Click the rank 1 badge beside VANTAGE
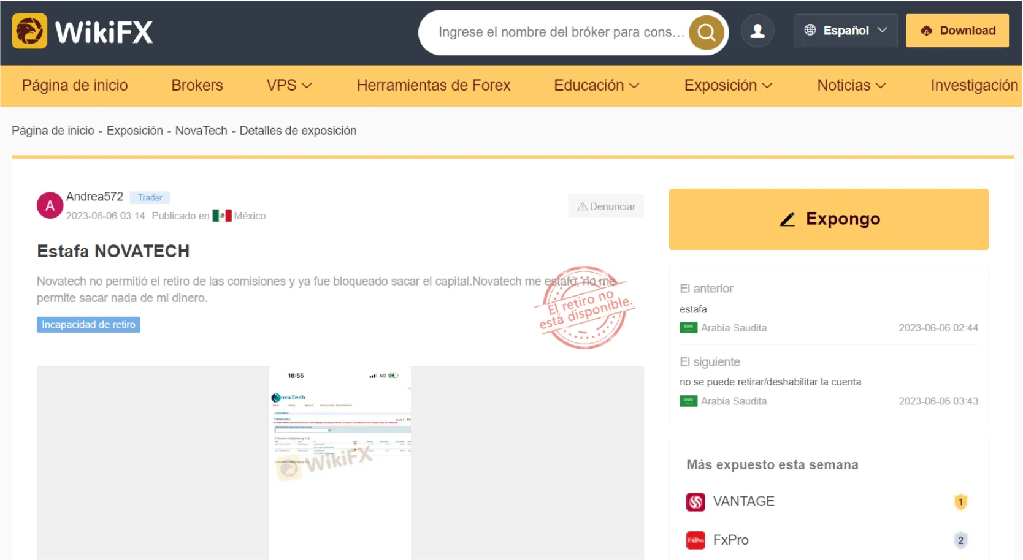Image resolution: width=1023 pixels, height=560 pixels. click(x=960, y=502)
